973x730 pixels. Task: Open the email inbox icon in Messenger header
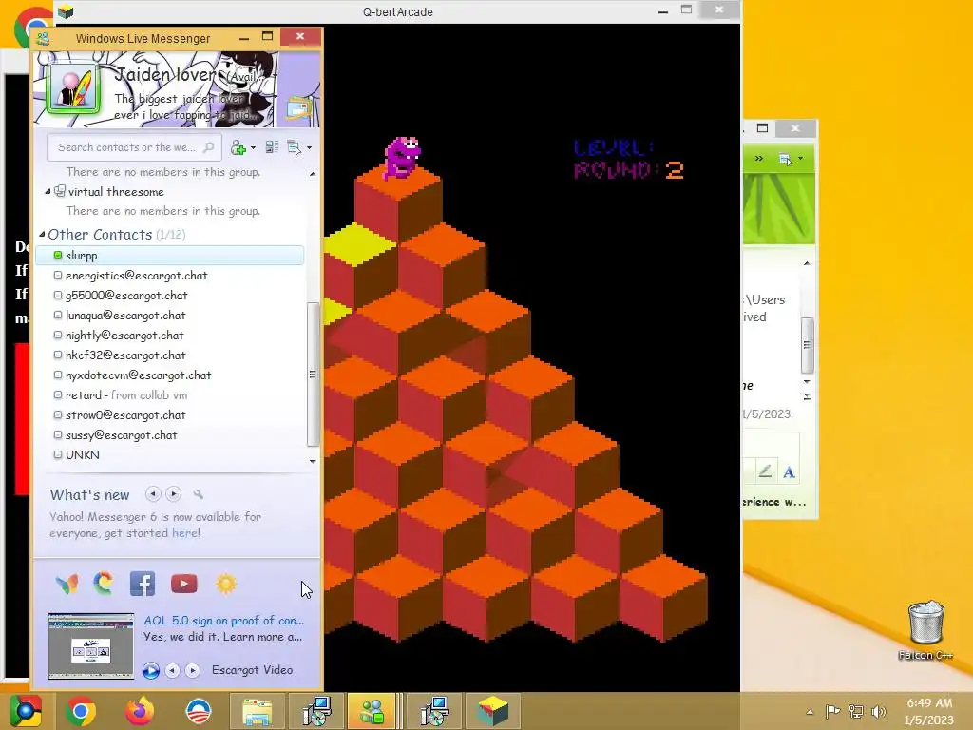coord(299,108)
